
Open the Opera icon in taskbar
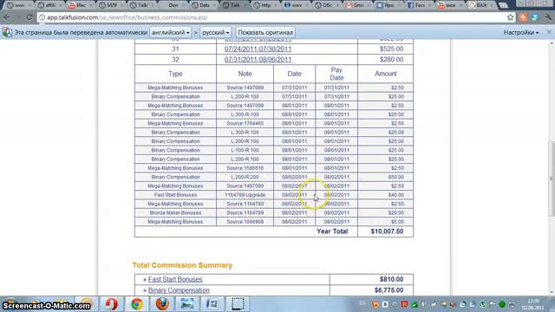click(x=111, y=304)
